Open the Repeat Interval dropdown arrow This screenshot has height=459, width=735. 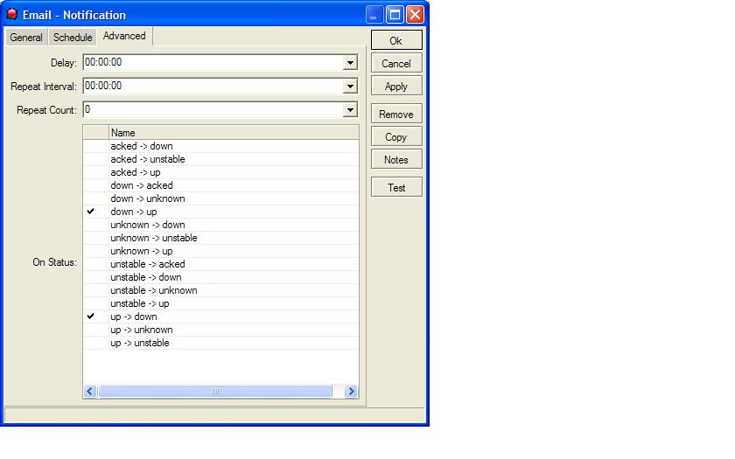[x=350, y=87]
